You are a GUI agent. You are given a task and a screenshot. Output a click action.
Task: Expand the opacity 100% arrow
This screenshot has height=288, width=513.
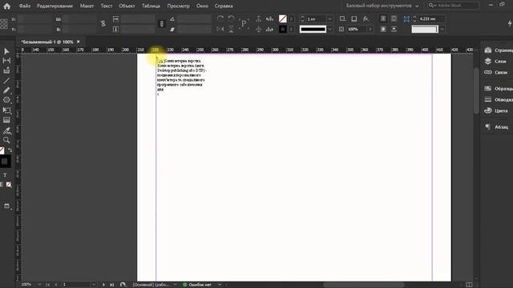[x=370, y=29]
